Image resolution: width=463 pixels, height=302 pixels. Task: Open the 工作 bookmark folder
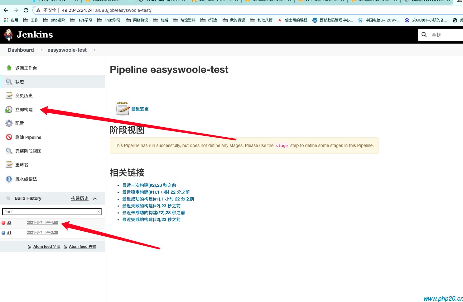(x=31, y=20)
